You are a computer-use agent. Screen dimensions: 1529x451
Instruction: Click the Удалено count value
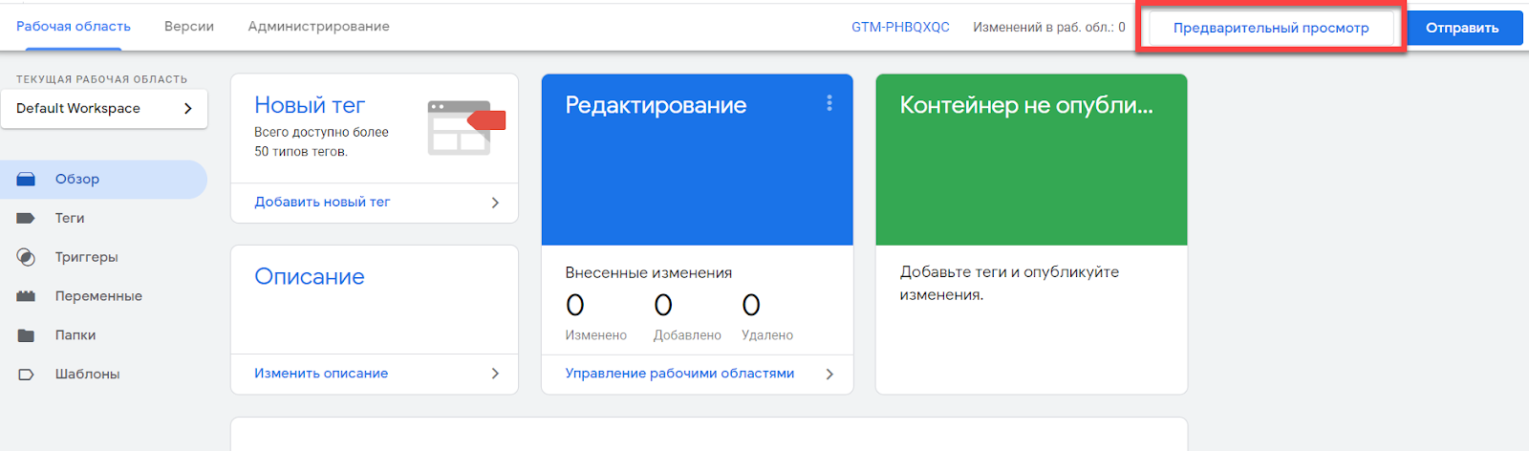pos(751,306)
